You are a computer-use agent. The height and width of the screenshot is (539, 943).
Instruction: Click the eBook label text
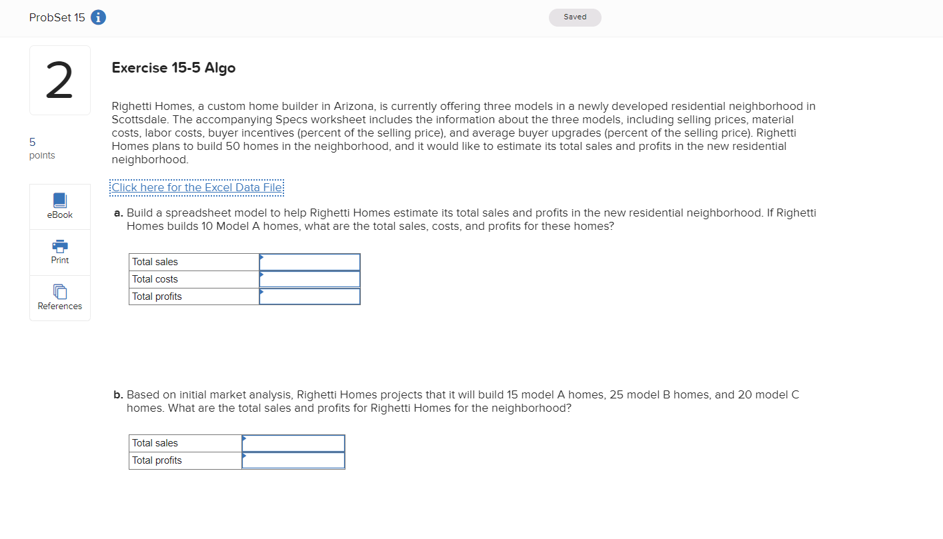tap(60, 215)
